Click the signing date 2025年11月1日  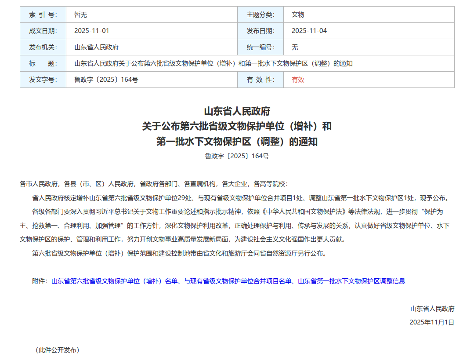(432, 322)
